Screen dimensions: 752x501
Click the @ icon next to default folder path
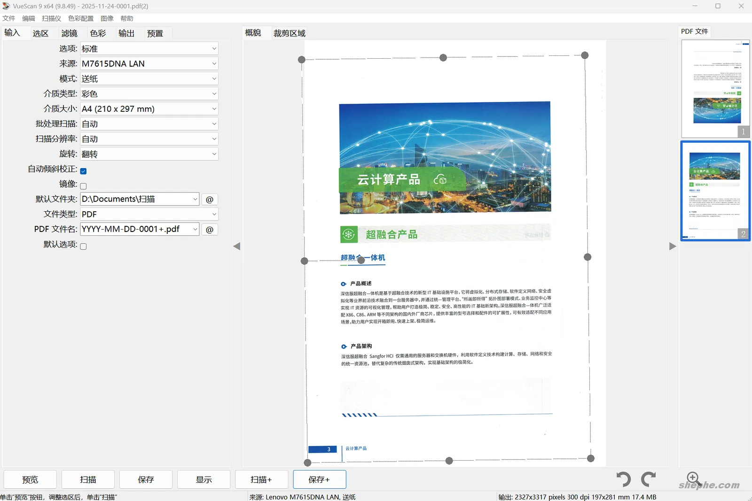210,199
